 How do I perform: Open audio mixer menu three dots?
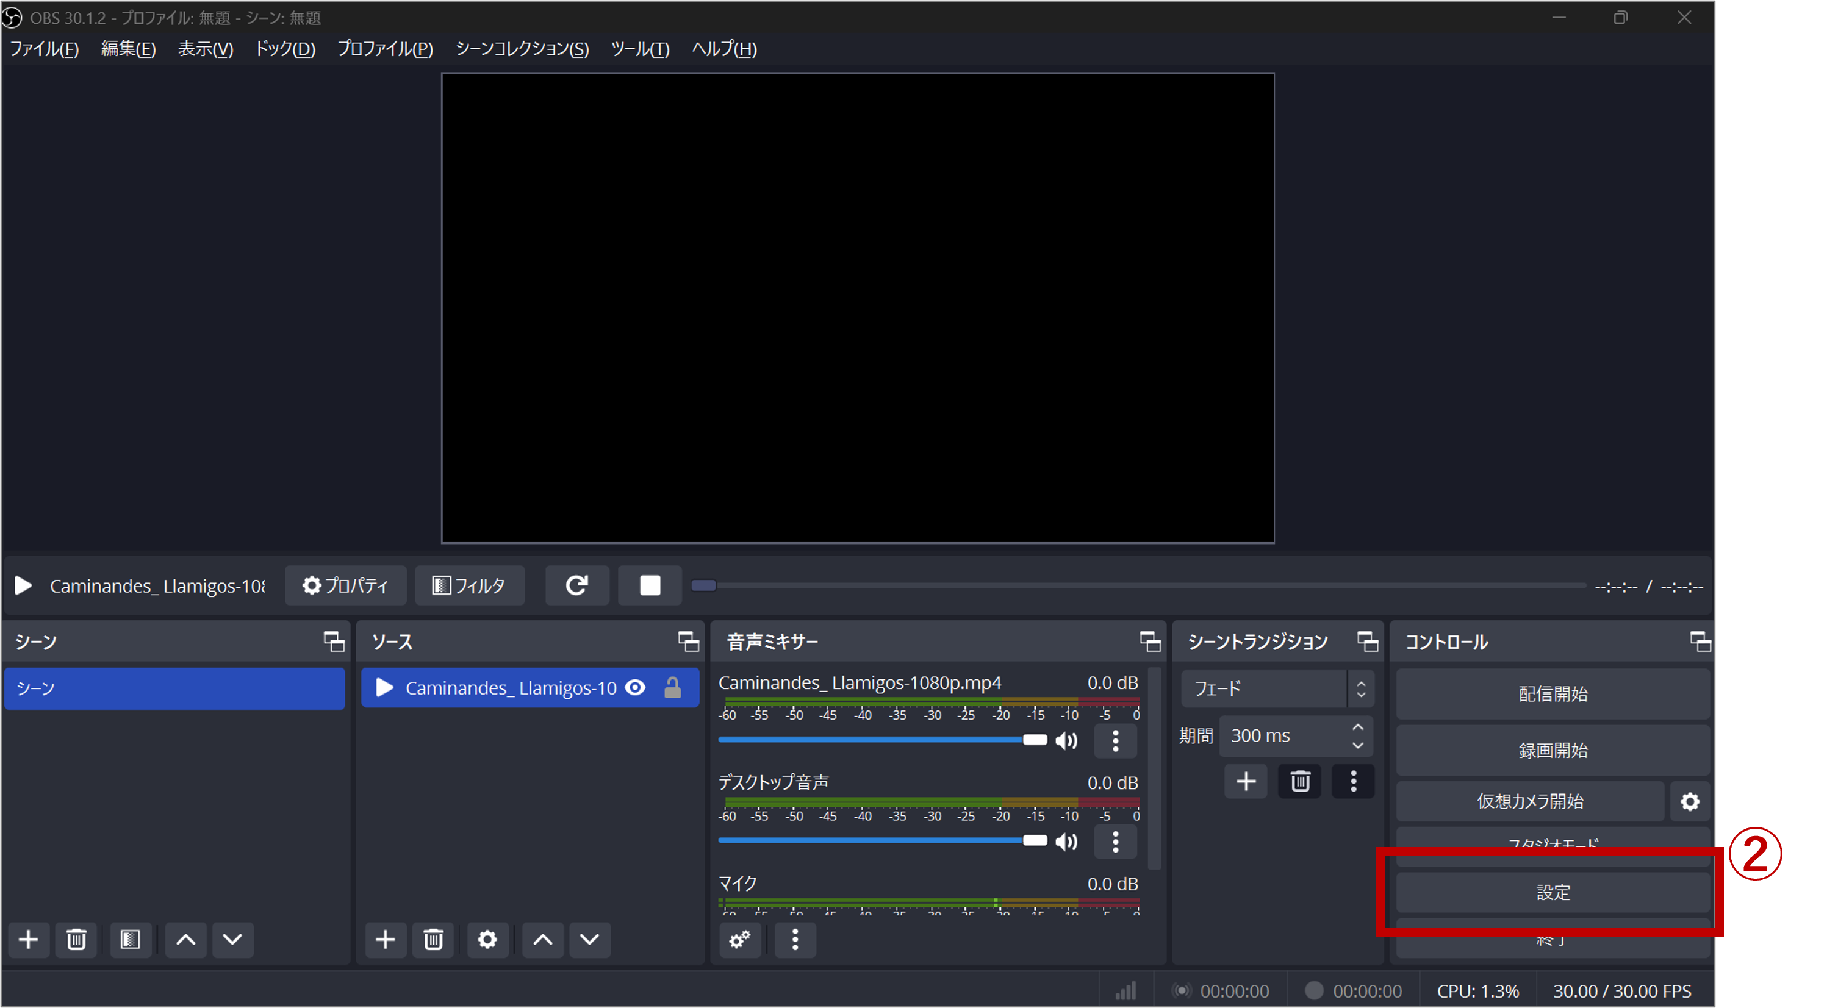[x=795, y=940]
